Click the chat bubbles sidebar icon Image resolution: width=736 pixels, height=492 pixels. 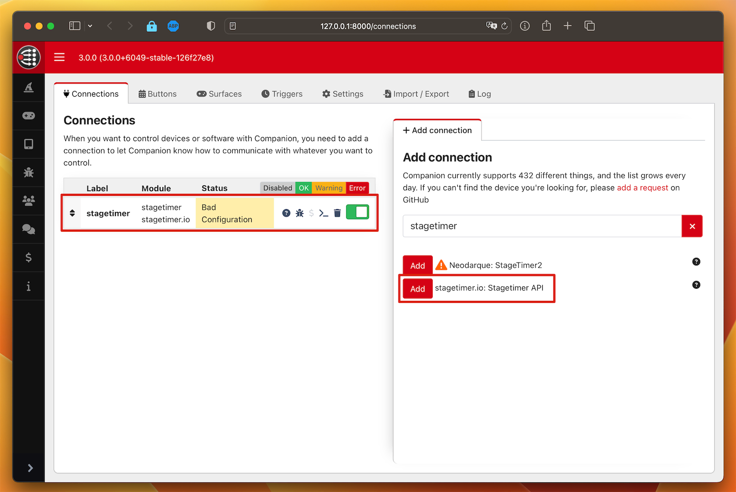29,229
